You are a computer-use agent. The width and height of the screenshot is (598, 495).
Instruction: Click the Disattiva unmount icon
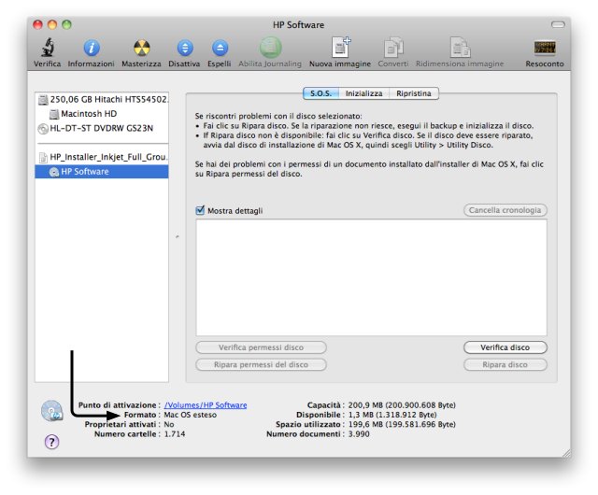tap(185, 48)
